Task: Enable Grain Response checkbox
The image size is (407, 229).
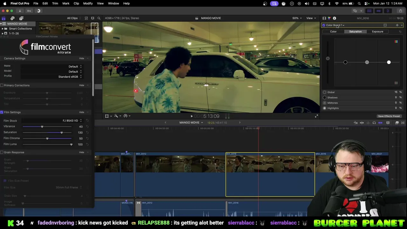Action: click(2, 152)
